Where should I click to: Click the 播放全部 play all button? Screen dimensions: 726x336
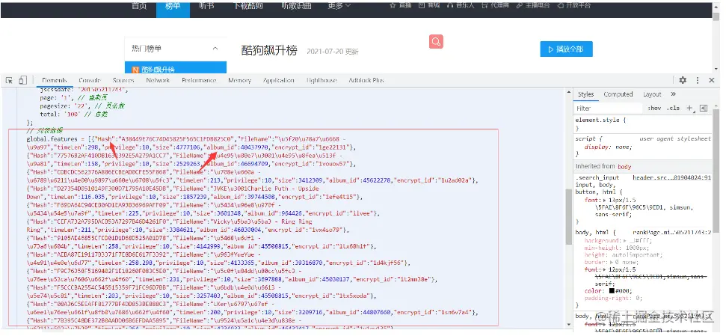pos(566,49)
